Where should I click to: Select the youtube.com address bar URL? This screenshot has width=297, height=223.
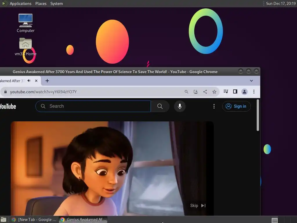(43, 92)
